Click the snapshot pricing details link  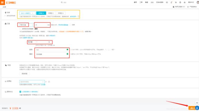click(88, 31)
